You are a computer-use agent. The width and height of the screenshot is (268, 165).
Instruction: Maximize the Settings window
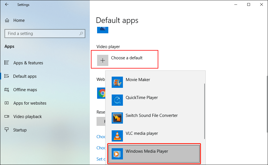point(249,4)
